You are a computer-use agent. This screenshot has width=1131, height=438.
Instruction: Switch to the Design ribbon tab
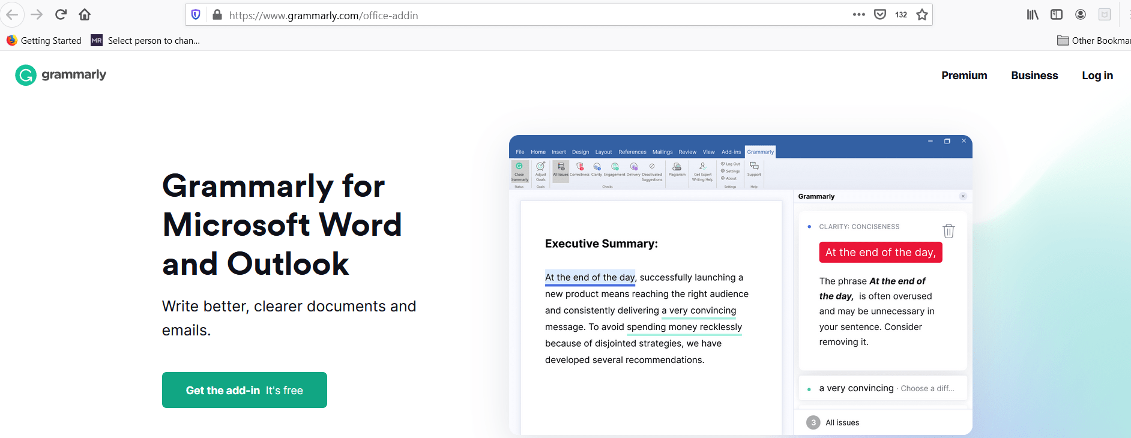coord(581,152)
